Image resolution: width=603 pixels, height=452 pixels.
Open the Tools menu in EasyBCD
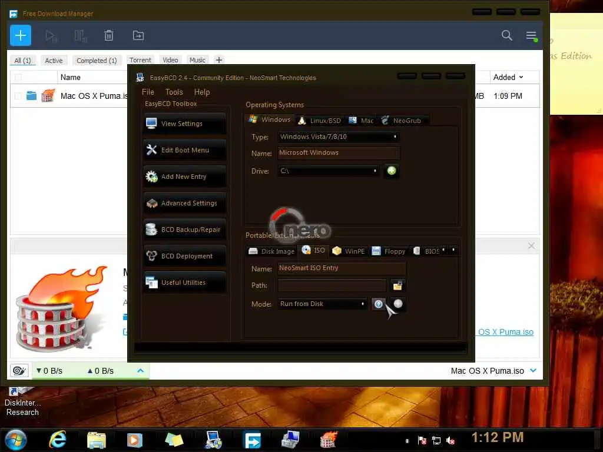174,92
